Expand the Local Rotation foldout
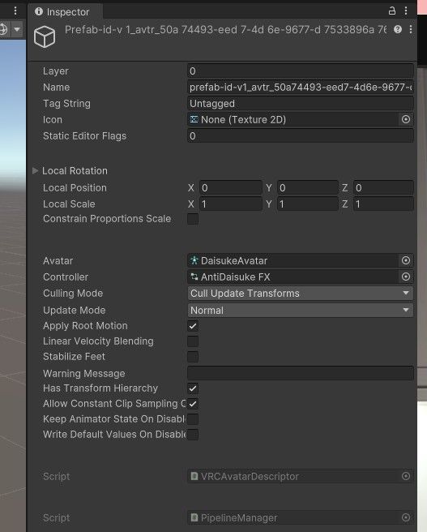This screenshot has width=427, height=532. [35, 170]
